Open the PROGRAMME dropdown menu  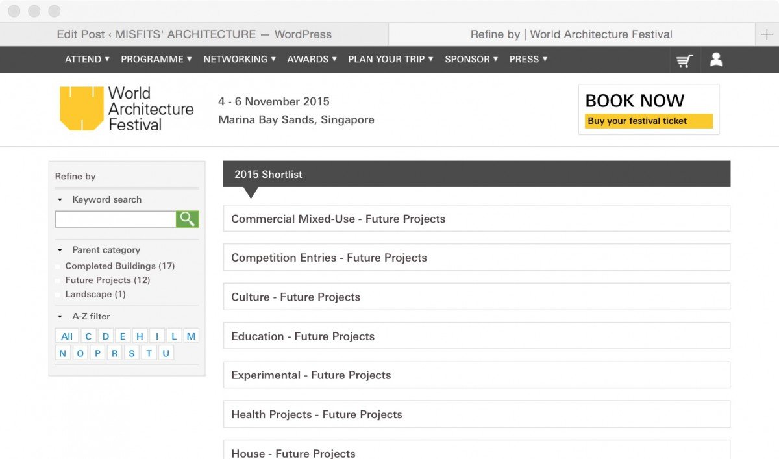coord(156,59)
